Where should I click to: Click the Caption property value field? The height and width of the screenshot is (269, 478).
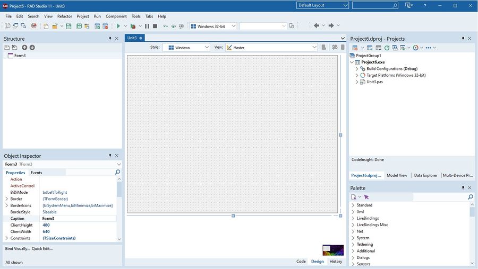coord(78,219)
